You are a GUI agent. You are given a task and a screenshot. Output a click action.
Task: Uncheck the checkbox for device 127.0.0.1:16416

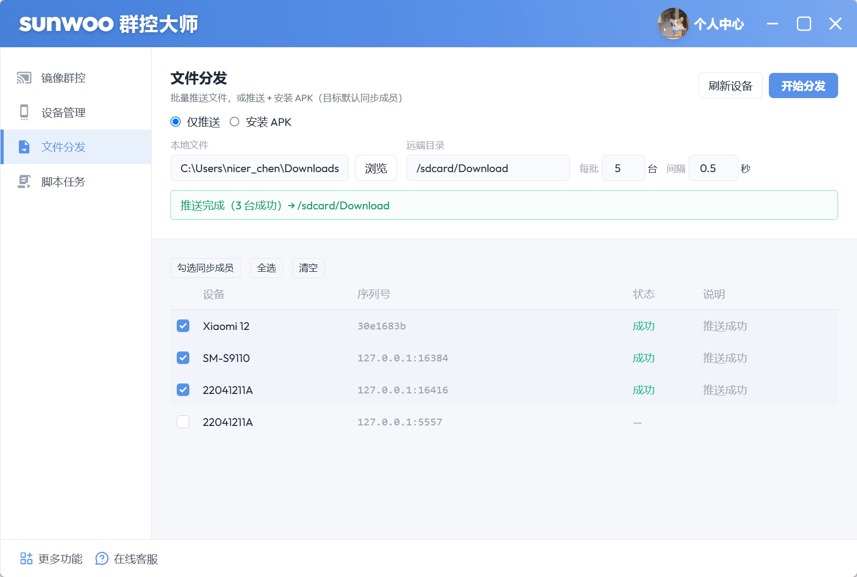[x=183, y=390]
